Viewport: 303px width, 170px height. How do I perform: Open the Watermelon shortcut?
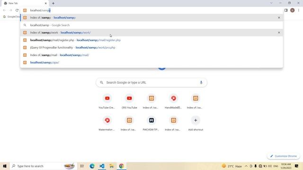click(107, 124)
